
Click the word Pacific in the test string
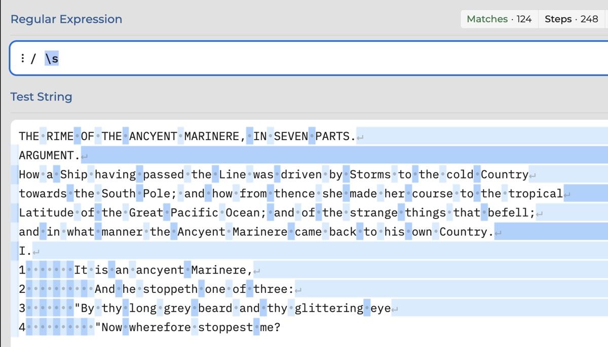195,213
